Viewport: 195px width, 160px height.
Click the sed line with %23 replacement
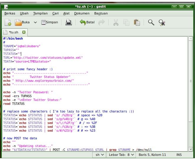[x=49, y=131]
